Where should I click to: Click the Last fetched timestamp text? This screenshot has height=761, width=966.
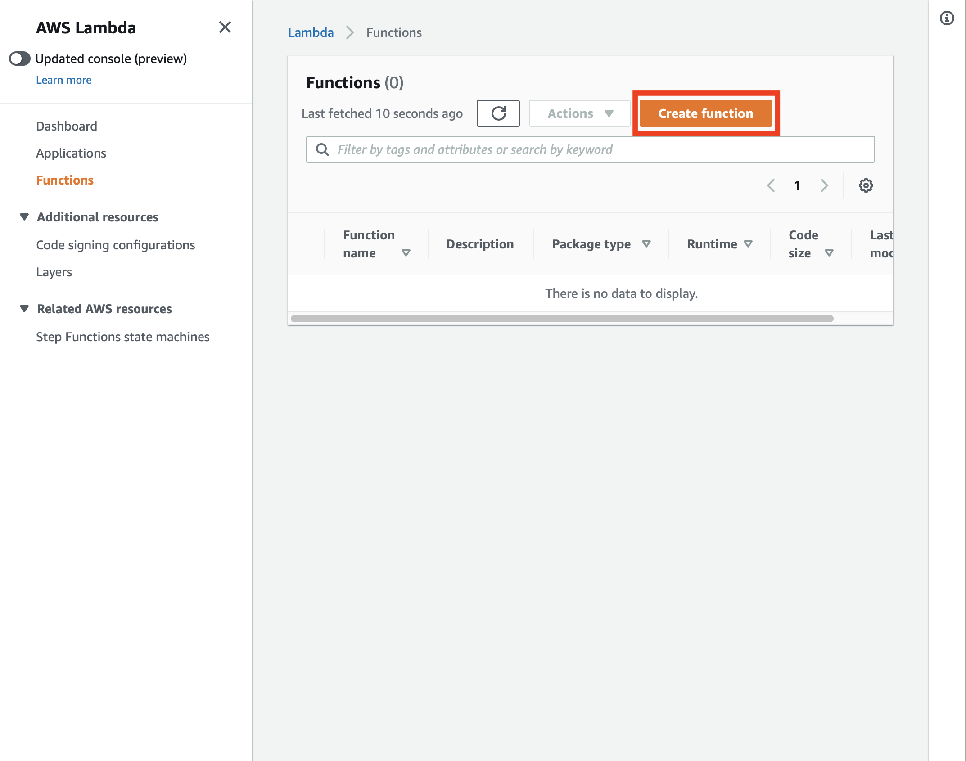click(382, 113)
